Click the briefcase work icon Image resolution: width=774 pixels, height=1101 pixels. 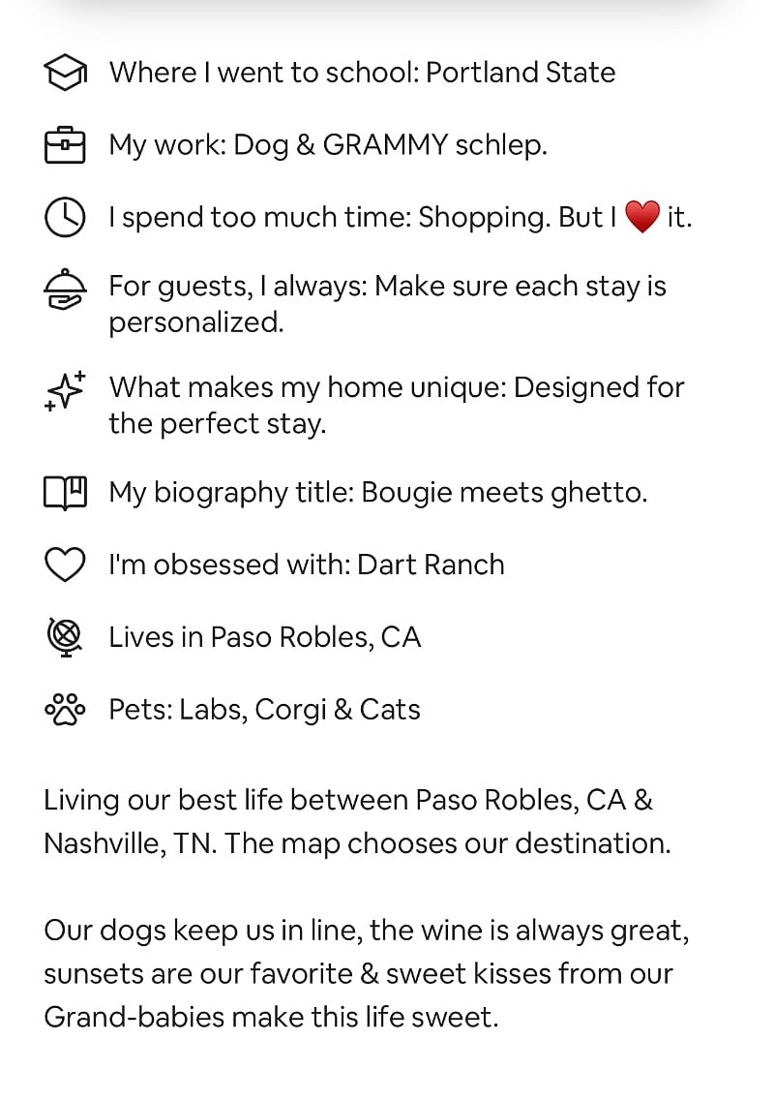[65, 145]
